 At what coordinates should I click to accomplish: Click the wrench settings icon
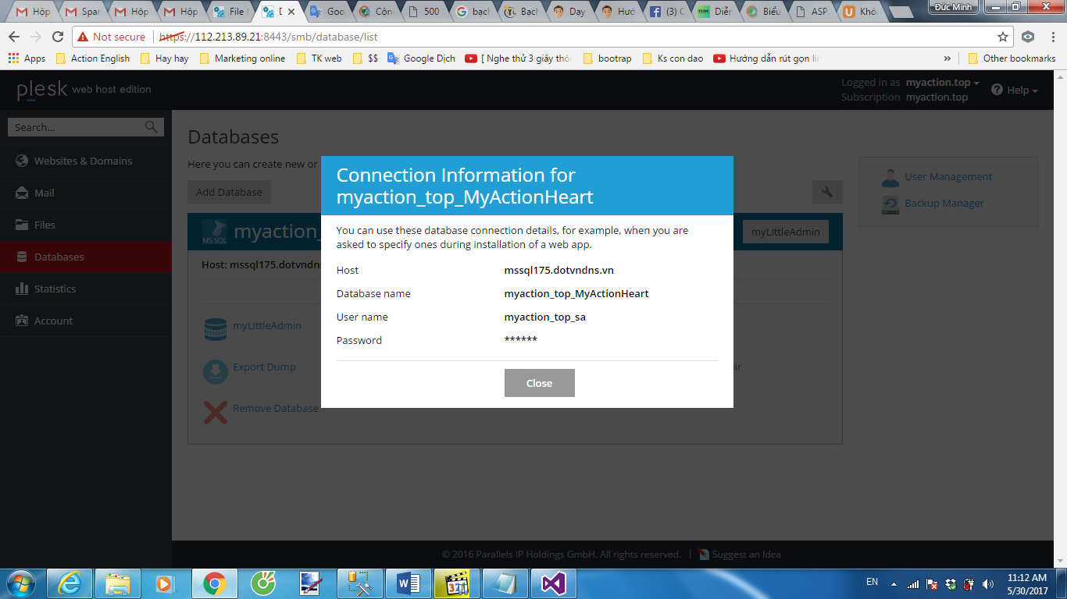(826, 192)
